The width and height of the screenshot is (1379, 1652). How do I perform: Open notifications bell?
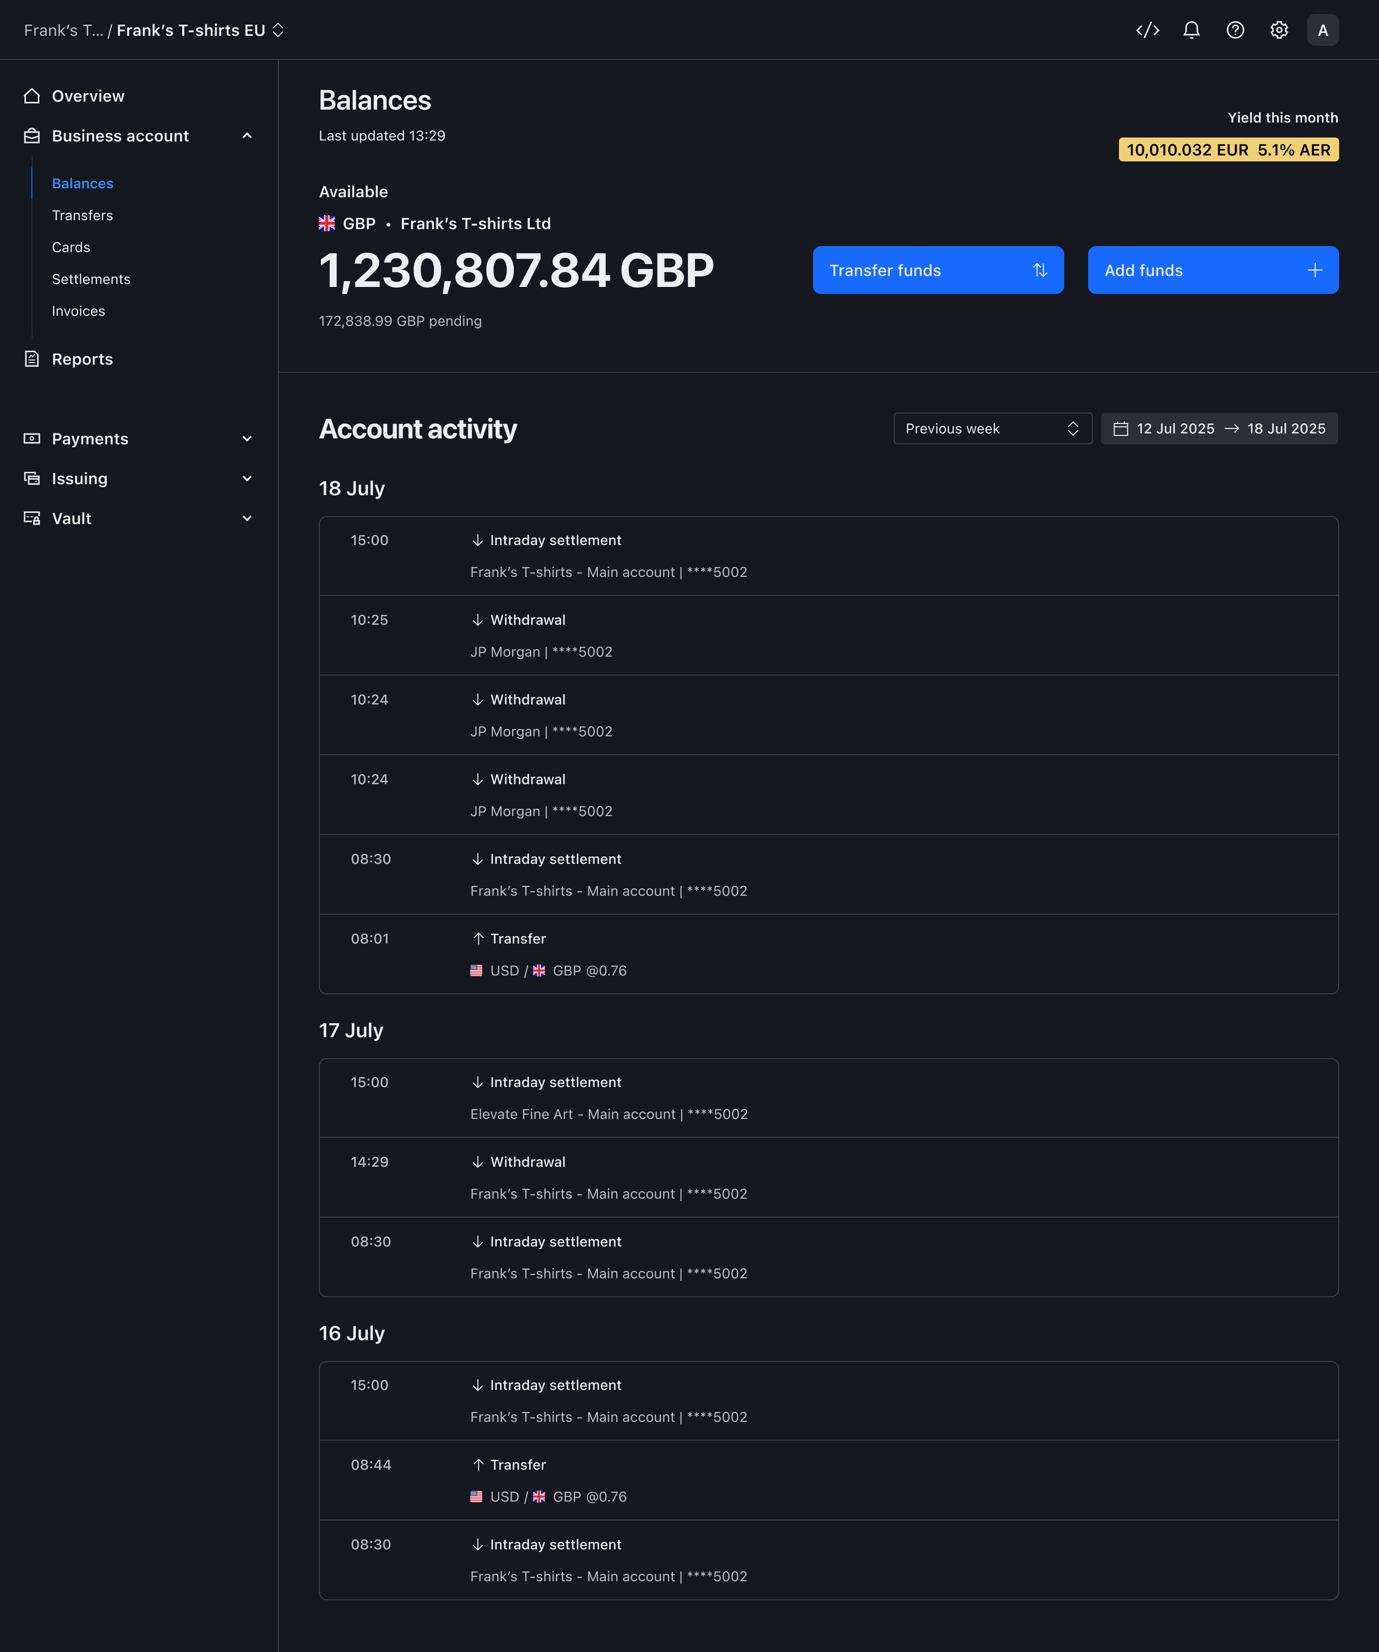coord(1192,30)
